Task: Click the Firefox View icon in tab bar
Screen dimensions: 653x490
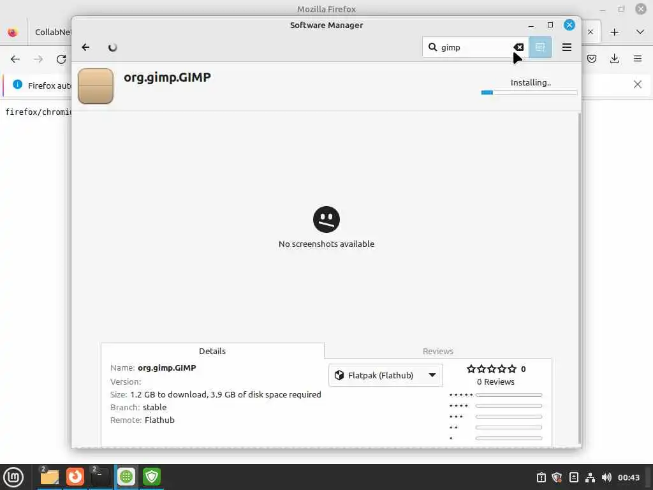Action: click(13, 32)
